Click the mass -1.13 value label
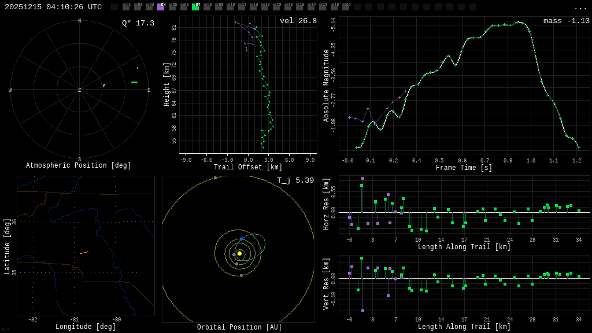The height and width of the screenshot is (333, 592). (x=566, y=21)
